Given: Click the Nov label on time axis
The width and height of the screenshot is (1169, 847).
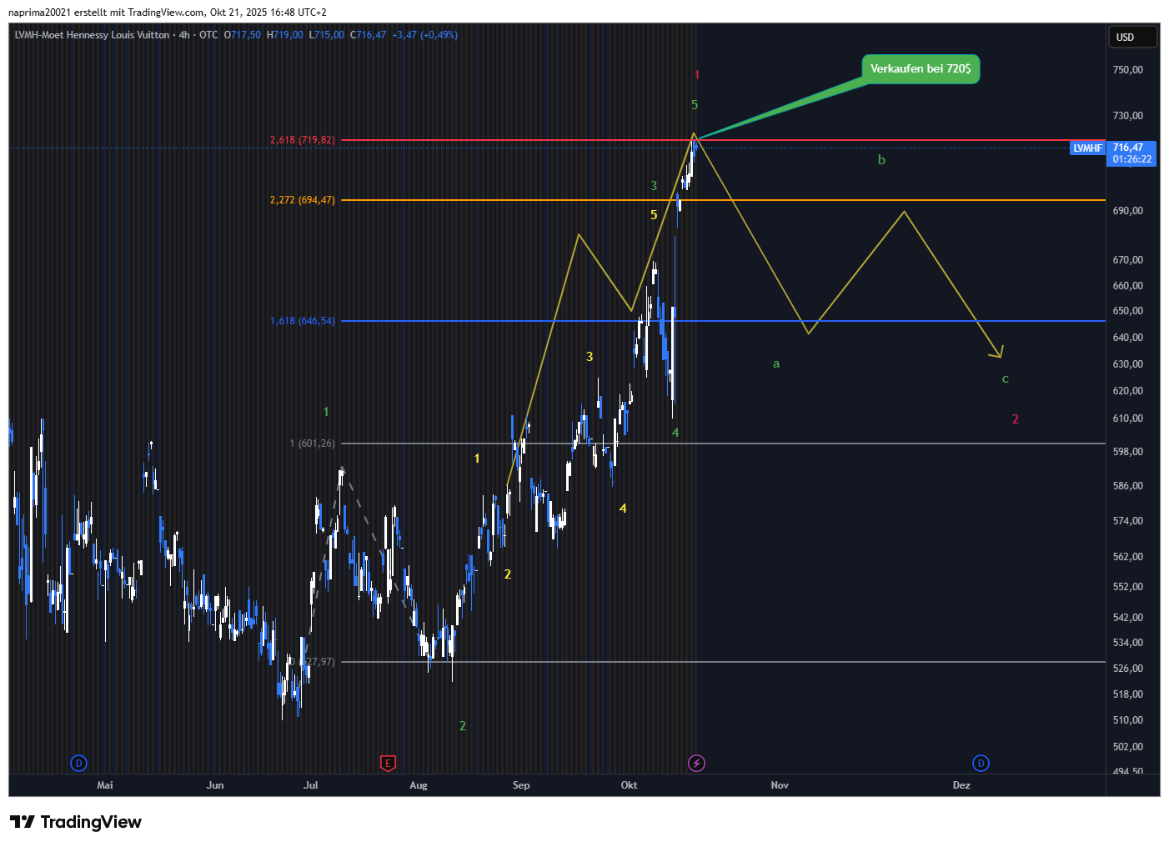Looking at the screenshot, I should [780, 785].
